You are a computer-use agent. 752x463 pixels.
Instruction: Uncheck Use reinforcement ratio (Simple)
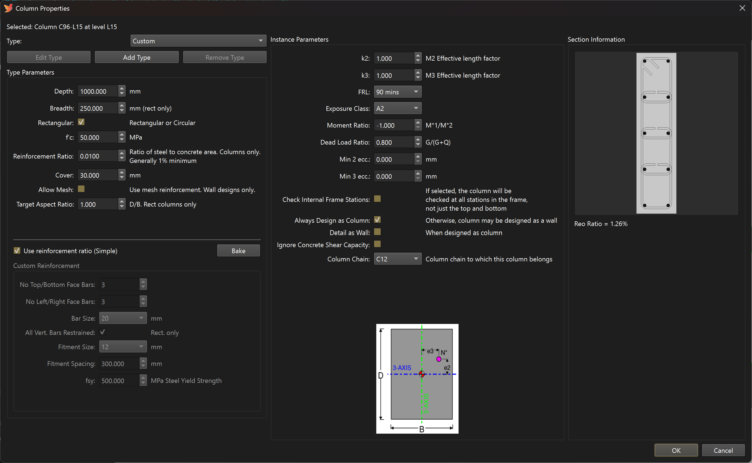point(17,250)
